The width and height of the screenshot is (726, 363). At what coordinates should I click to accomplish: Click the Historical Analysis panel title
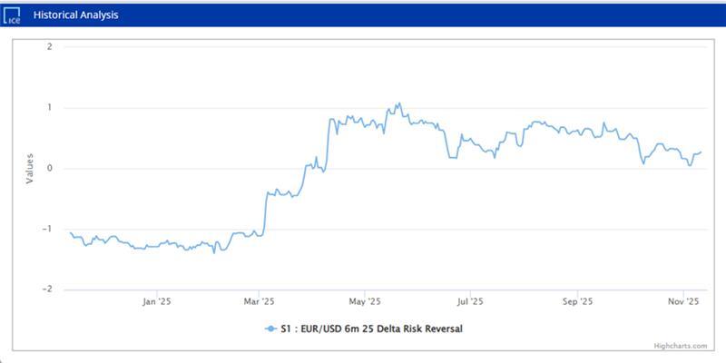pos(76,15)
